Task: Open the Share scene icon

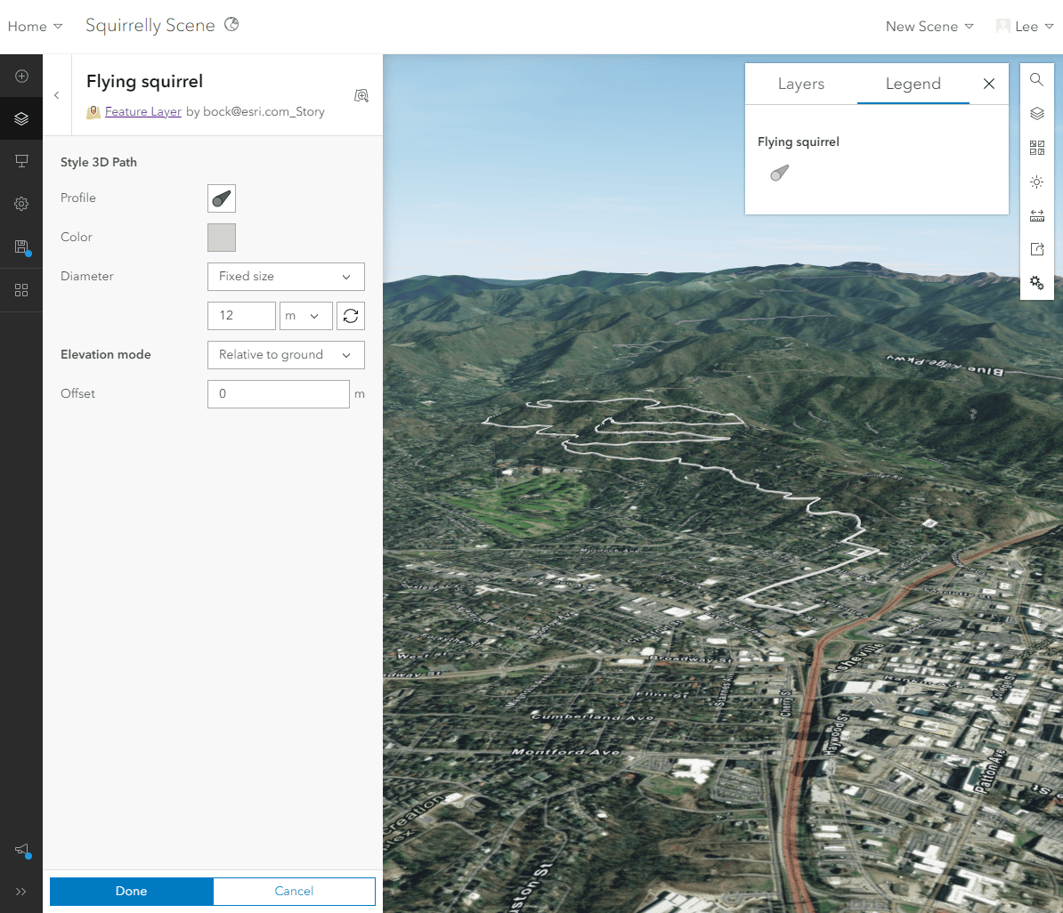Action: click(x=1036, y=248)
